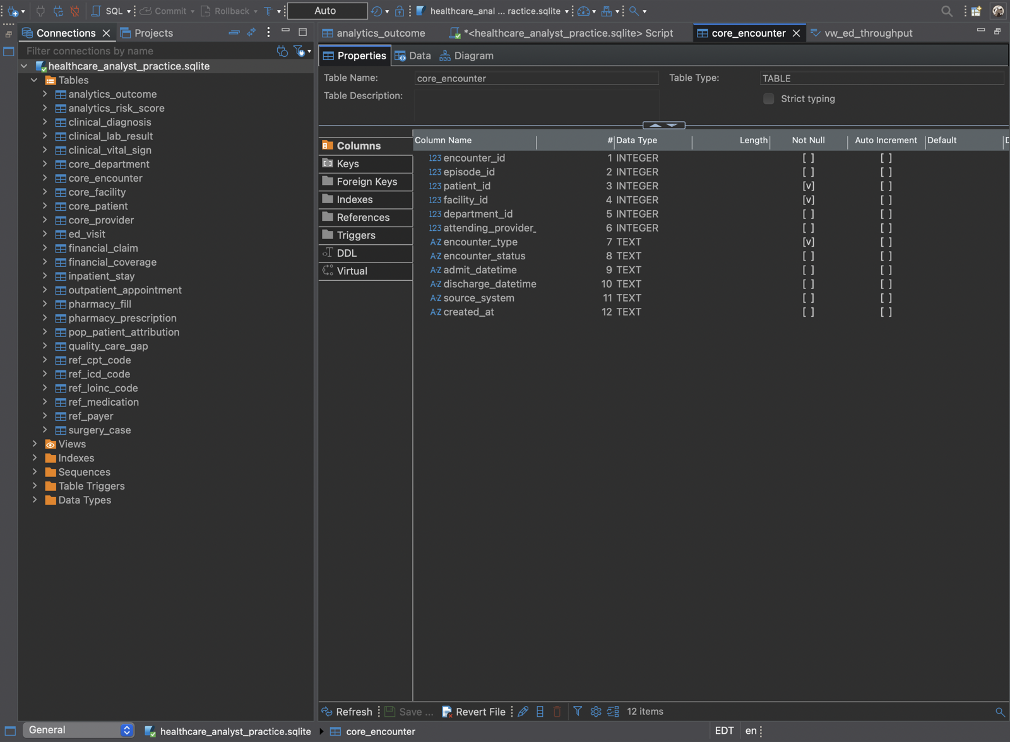
Task: Toggle Auto Increment for encounter_id
Action: pyautogui.click(x=886, y=158)
